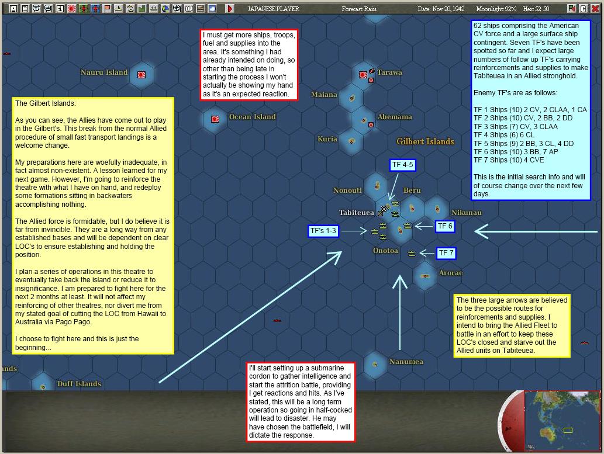Select the Nauru Island Japanese base marker
Viewport: 604px width, 454px height.
click(x=141, y=75)
